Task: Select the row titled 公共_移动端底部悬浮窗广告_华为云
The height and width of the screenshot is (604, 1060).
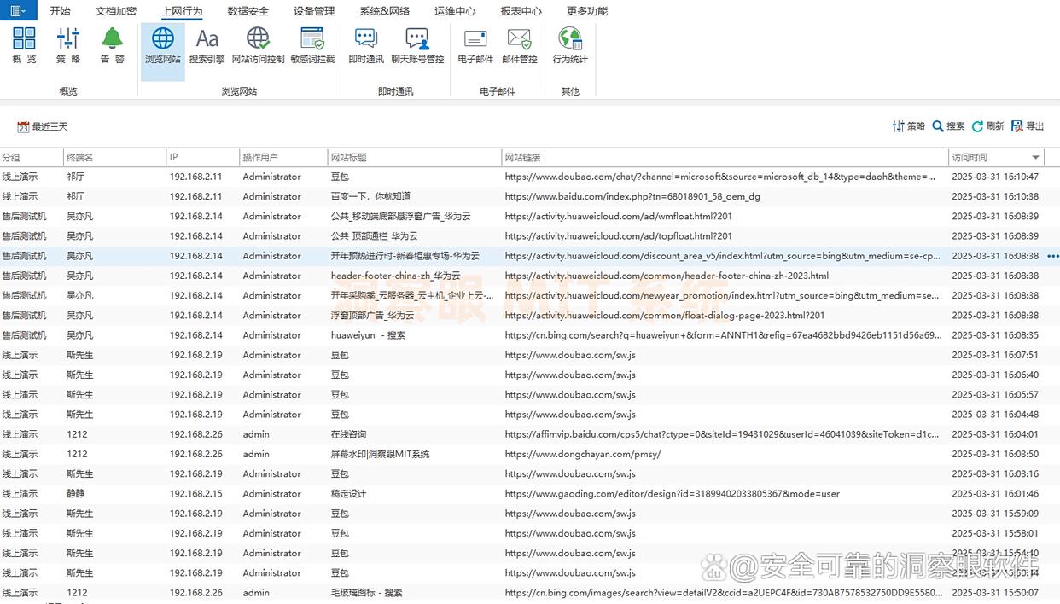Action: click(529, 217)
